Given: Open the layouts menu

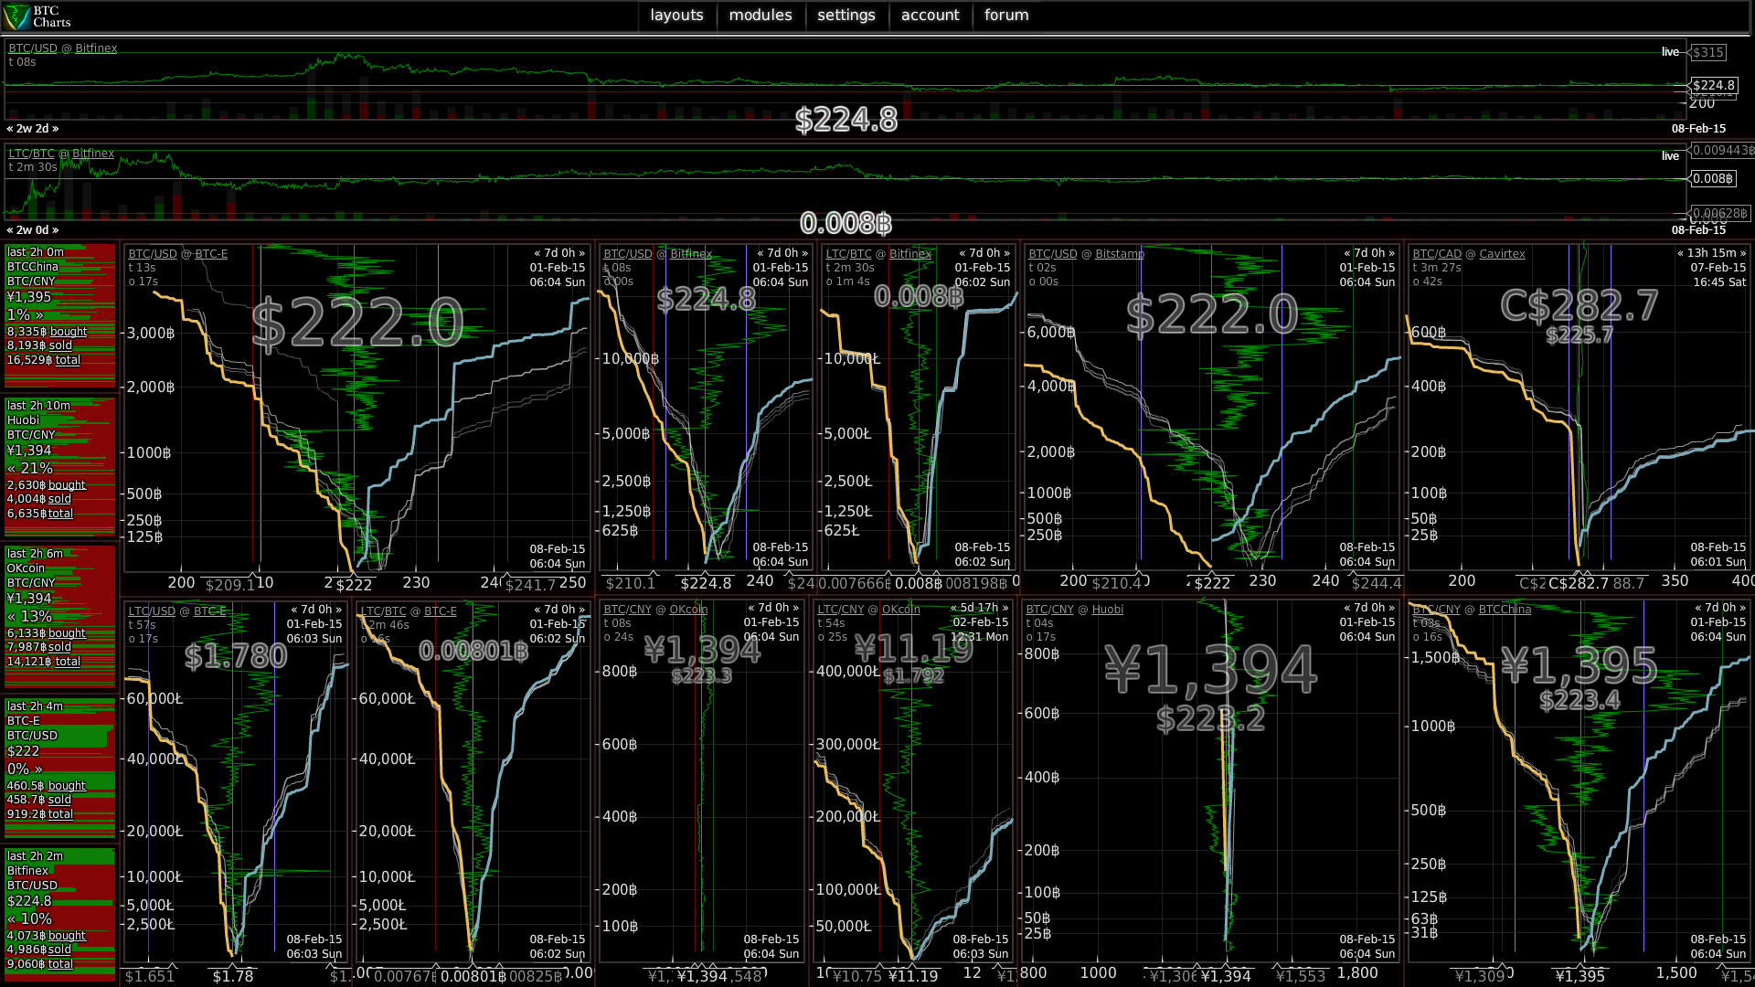Looking at the screenshot, I should pos(676,16).
